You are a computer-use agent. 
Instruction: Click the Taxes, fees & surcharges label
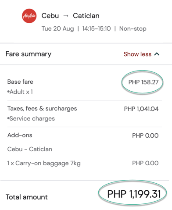[42, 109]
